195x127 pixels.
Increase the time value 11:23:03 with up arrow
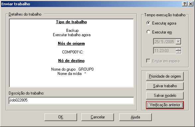click(178, 49)
